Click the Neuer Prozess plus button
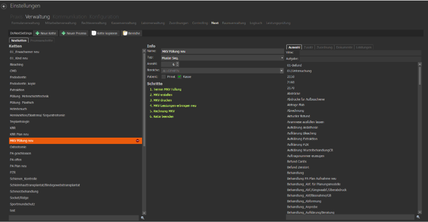 74,33
